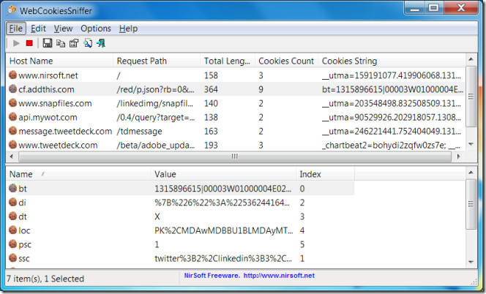Viewport: 486px width, 294px height.
Task: Select the api.mywot.com row
Action: (236, 117)
